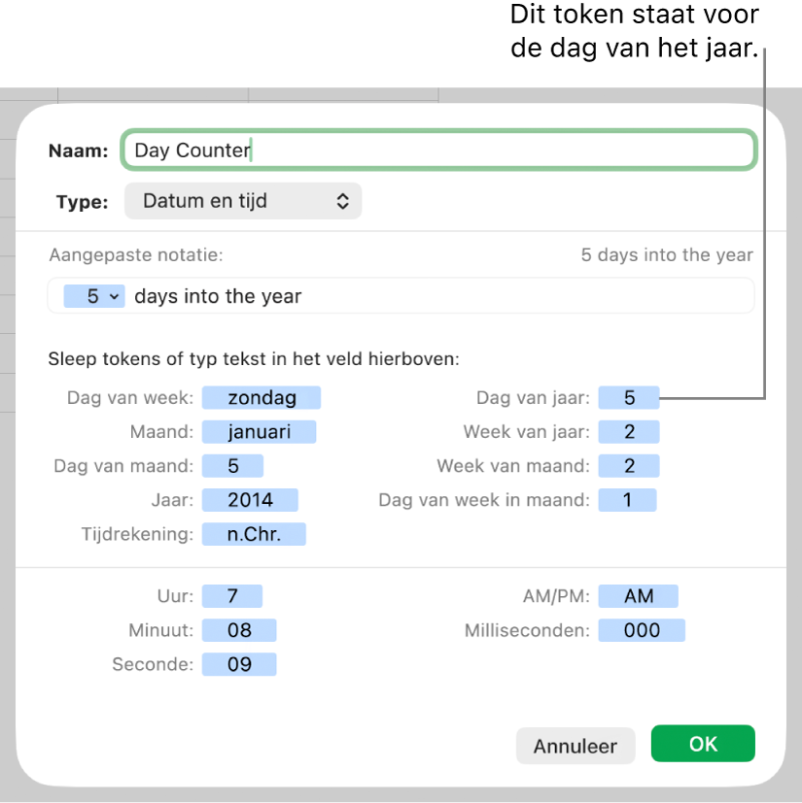Click the Naam text field with Day Counter
The width and height of the screenshot is (802, 803).
coord(438,151)
